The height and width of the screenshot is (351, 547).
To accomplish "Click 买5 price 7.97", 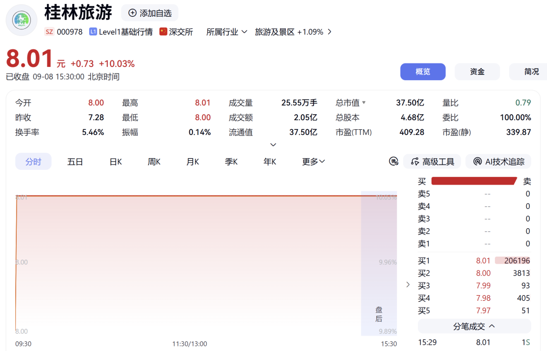I will coord(483,311).
